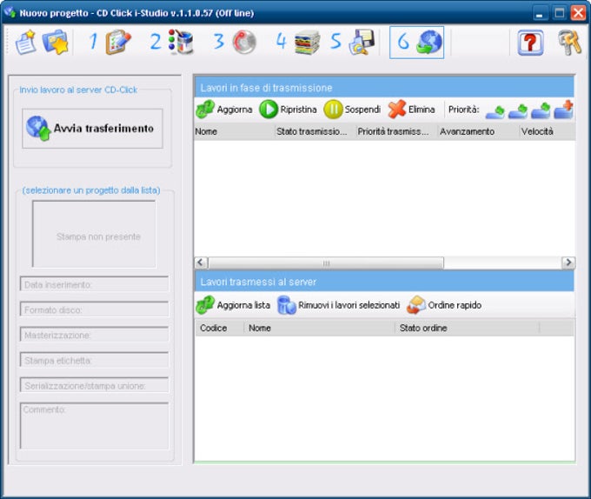Click Elimina to delete the job
This screenshot has height=499, width=591.
click(412, 110)
